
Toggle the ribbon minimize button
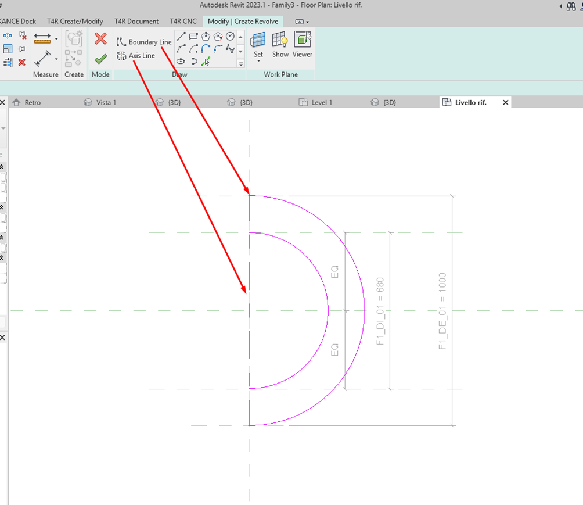299,22
